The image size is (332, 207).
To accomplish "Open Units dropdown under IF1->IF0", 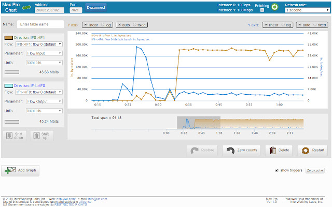I will (44, 111).
